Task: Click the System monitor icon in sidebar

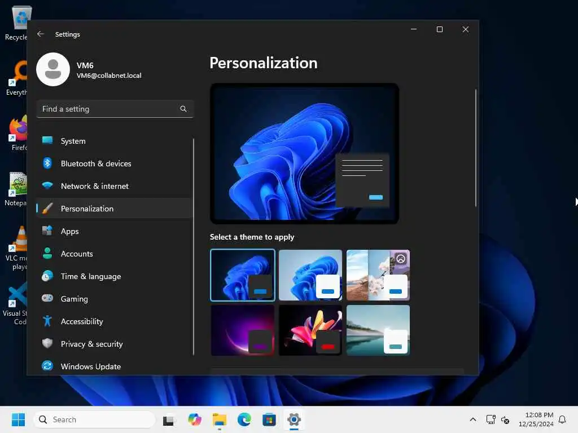Action: tap(47, 140)
